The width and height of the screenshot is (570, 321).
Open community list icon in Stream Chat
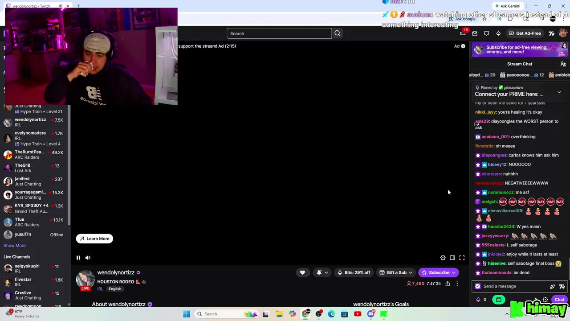click(x=563, y=64)
